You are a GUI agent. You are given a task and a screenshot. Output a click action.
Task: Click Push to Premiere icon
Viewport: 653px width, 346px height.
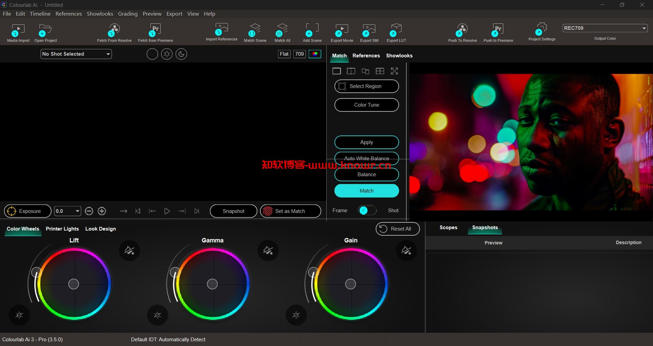pyautogui.click(x=498, y=31)
